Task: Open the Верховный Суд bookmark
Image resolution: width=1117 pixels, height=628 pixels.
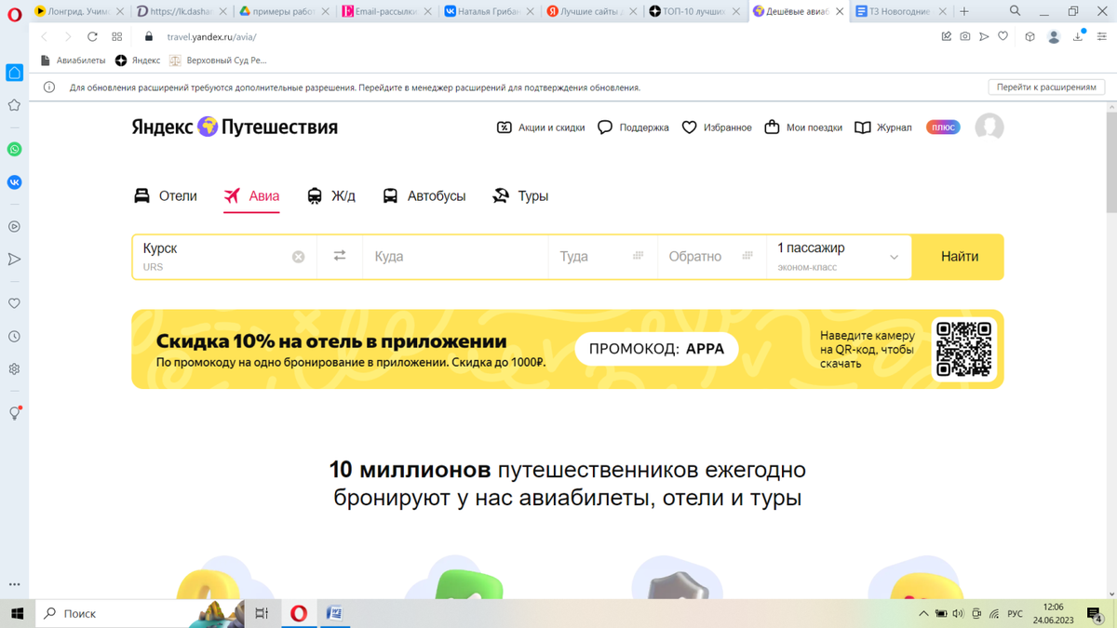Action: [218, 60]
